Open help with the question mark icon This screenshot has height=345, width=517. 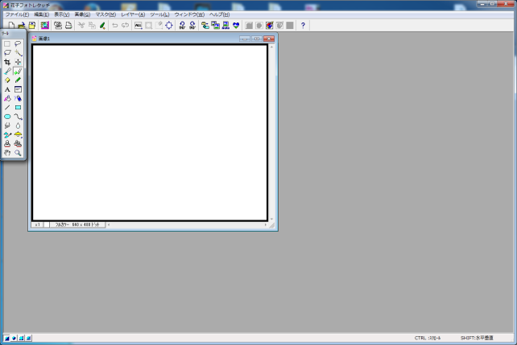(x=303, y=26)
